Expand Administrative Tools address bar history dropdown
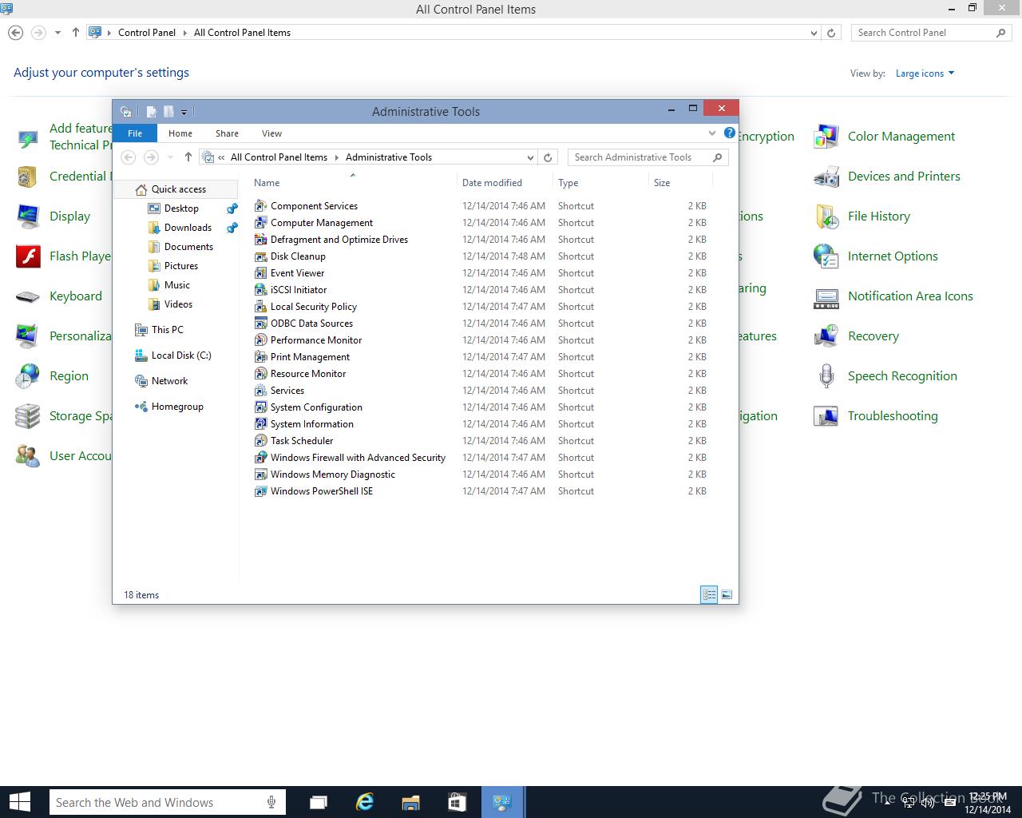1022x818 pixels. coord(530,157)
